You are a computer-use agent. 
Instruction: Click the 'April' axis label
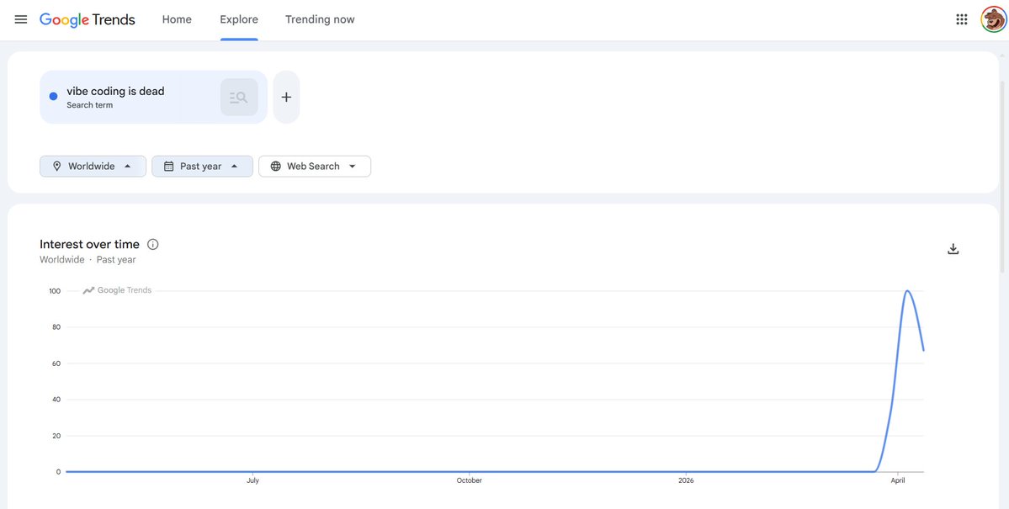pos(897,480)
